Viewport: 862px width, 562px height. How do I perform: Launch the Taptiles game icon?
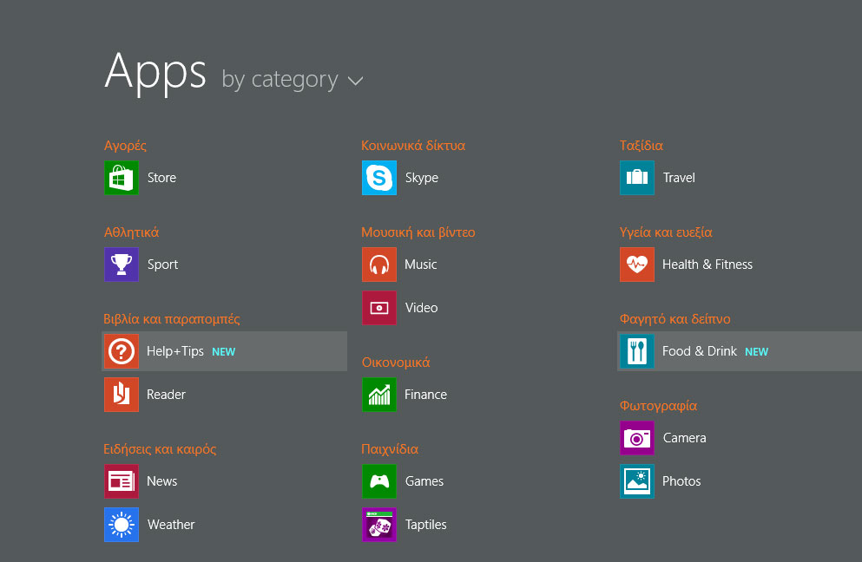pyautogui.click(x=379, y=525)
